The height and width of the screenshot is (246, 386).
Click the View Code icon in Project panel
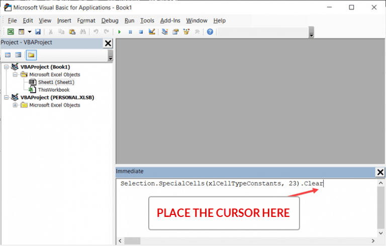pos(8,55)
